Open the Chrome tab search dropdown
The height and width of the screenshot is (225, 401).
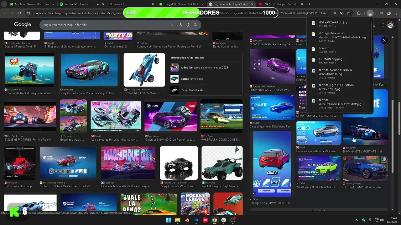tap(4, 4)
